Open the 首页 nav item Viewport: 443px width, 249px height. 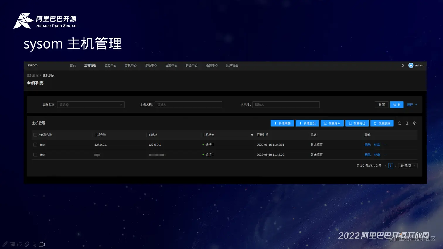(73, 66)
